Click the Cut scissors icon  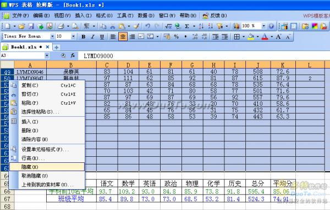pyautogui.click(x=113, y=26)
